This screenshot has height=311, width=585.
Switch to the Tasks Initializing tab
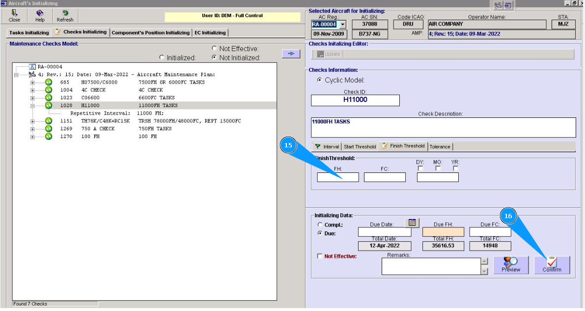[29, 33]
